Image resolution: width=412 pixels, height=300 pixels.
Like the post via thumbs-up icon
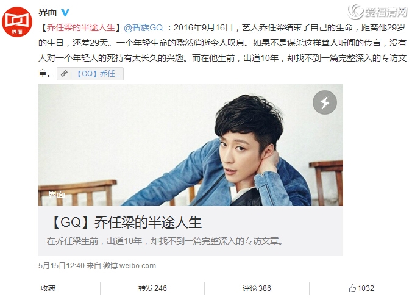pyautogui.click(x=352, y=288)
